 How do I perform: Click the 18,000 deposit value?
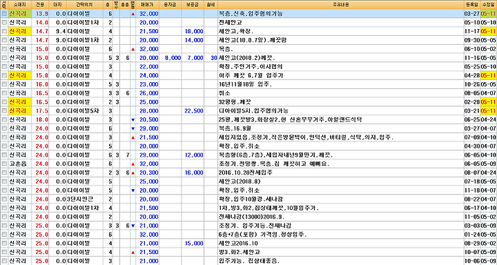pos(194,31)
